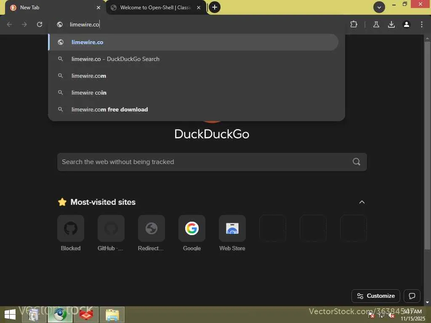Open the clock showing 11/15/2025

pos(412,315)
